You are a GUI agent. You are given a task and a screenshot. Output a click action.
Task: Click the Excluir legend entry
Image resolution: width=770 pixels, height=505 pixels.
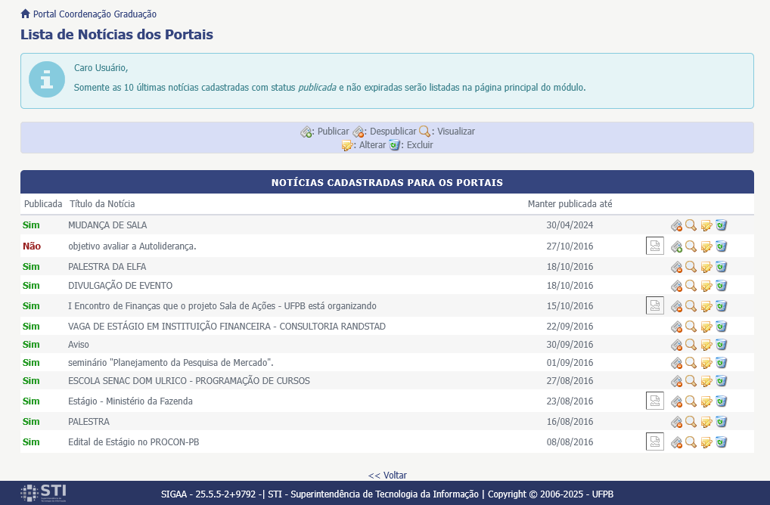(411, 145)
